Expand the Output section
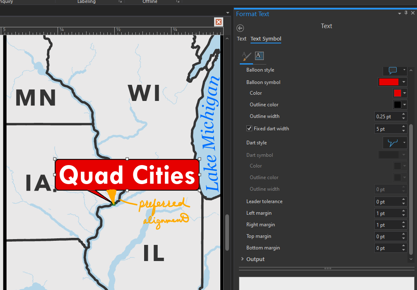This screenshot has width=417, height=290. (x=242, y=259)
